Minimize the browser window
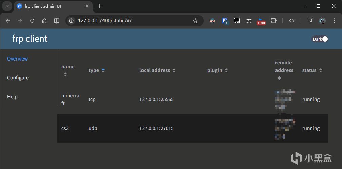Screen dimensions: 342x169 click(x=303, y=6)
